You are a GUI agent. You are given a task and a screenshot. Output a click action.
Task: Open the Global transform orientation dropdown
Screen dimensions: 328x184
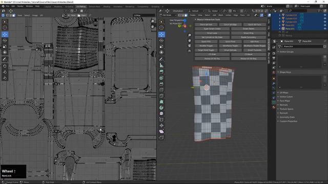pos(214,11)
